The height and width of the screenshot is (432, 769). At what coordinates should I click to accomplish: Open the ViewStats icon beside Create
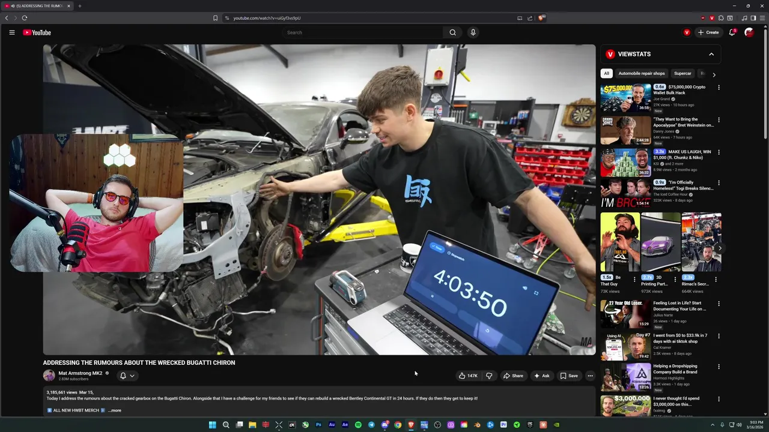687,32
